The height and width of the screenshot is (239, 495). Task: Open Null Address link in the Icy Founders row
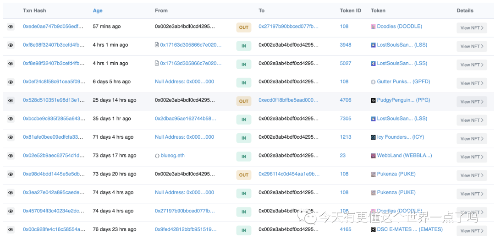[184, 137]
